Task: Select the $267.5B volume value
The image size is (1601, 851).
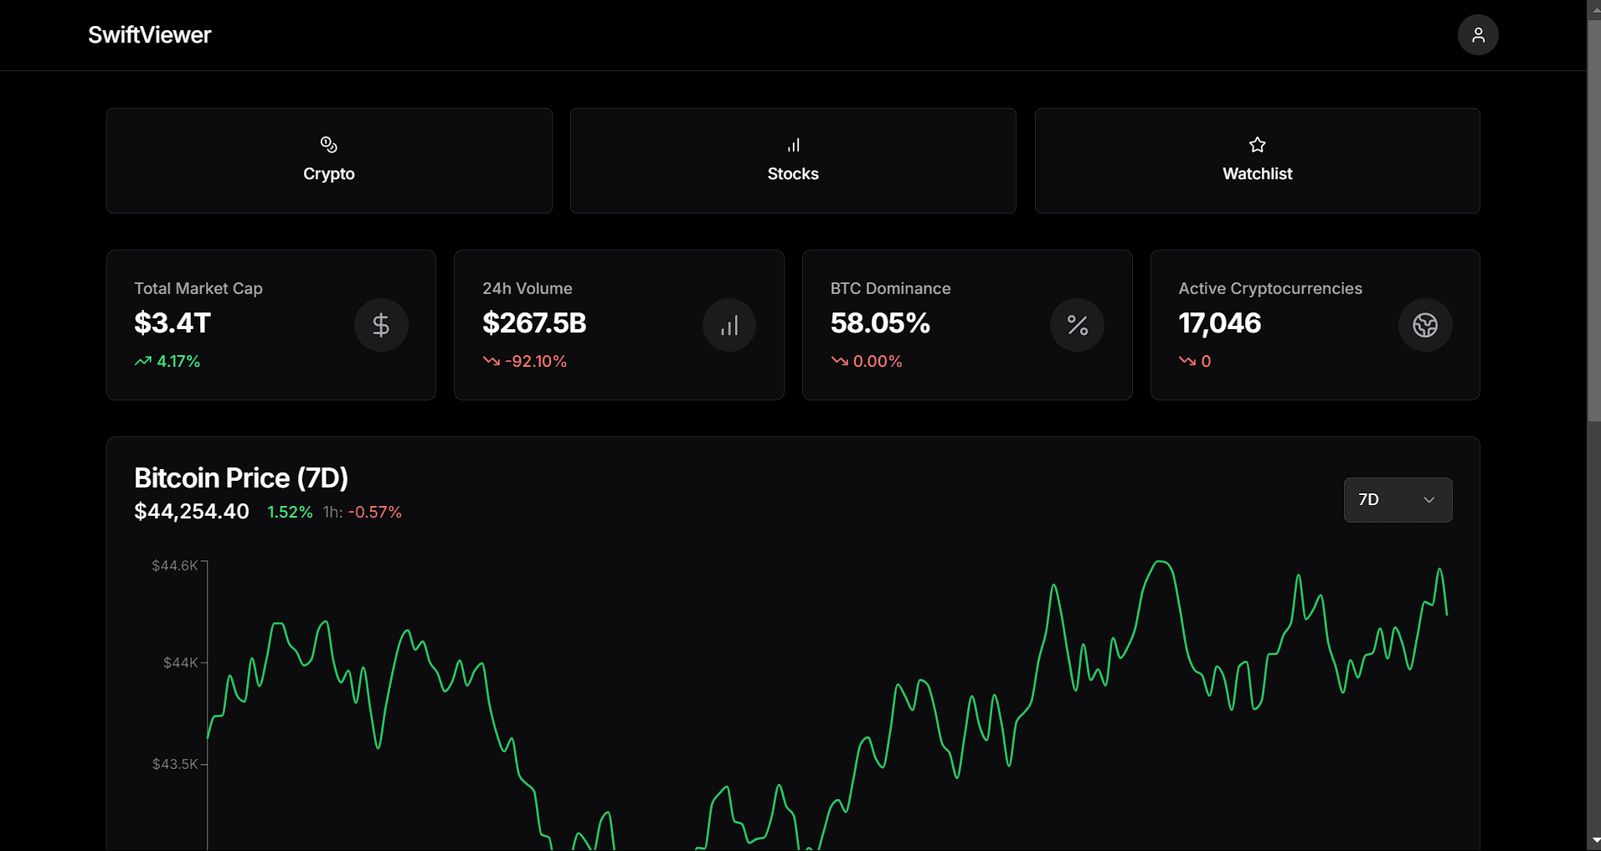Action: point(534,323)
